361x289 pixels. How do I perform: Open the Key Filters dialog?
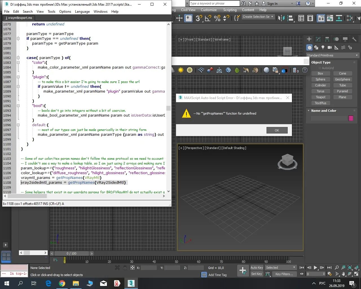point(284,274)
